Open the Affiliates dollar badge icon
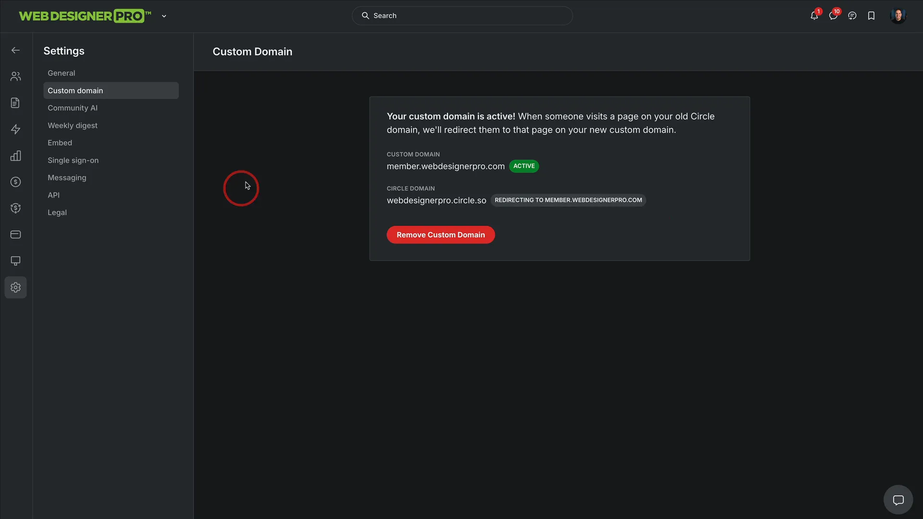The image size is (923, 519). coord(15,208)
